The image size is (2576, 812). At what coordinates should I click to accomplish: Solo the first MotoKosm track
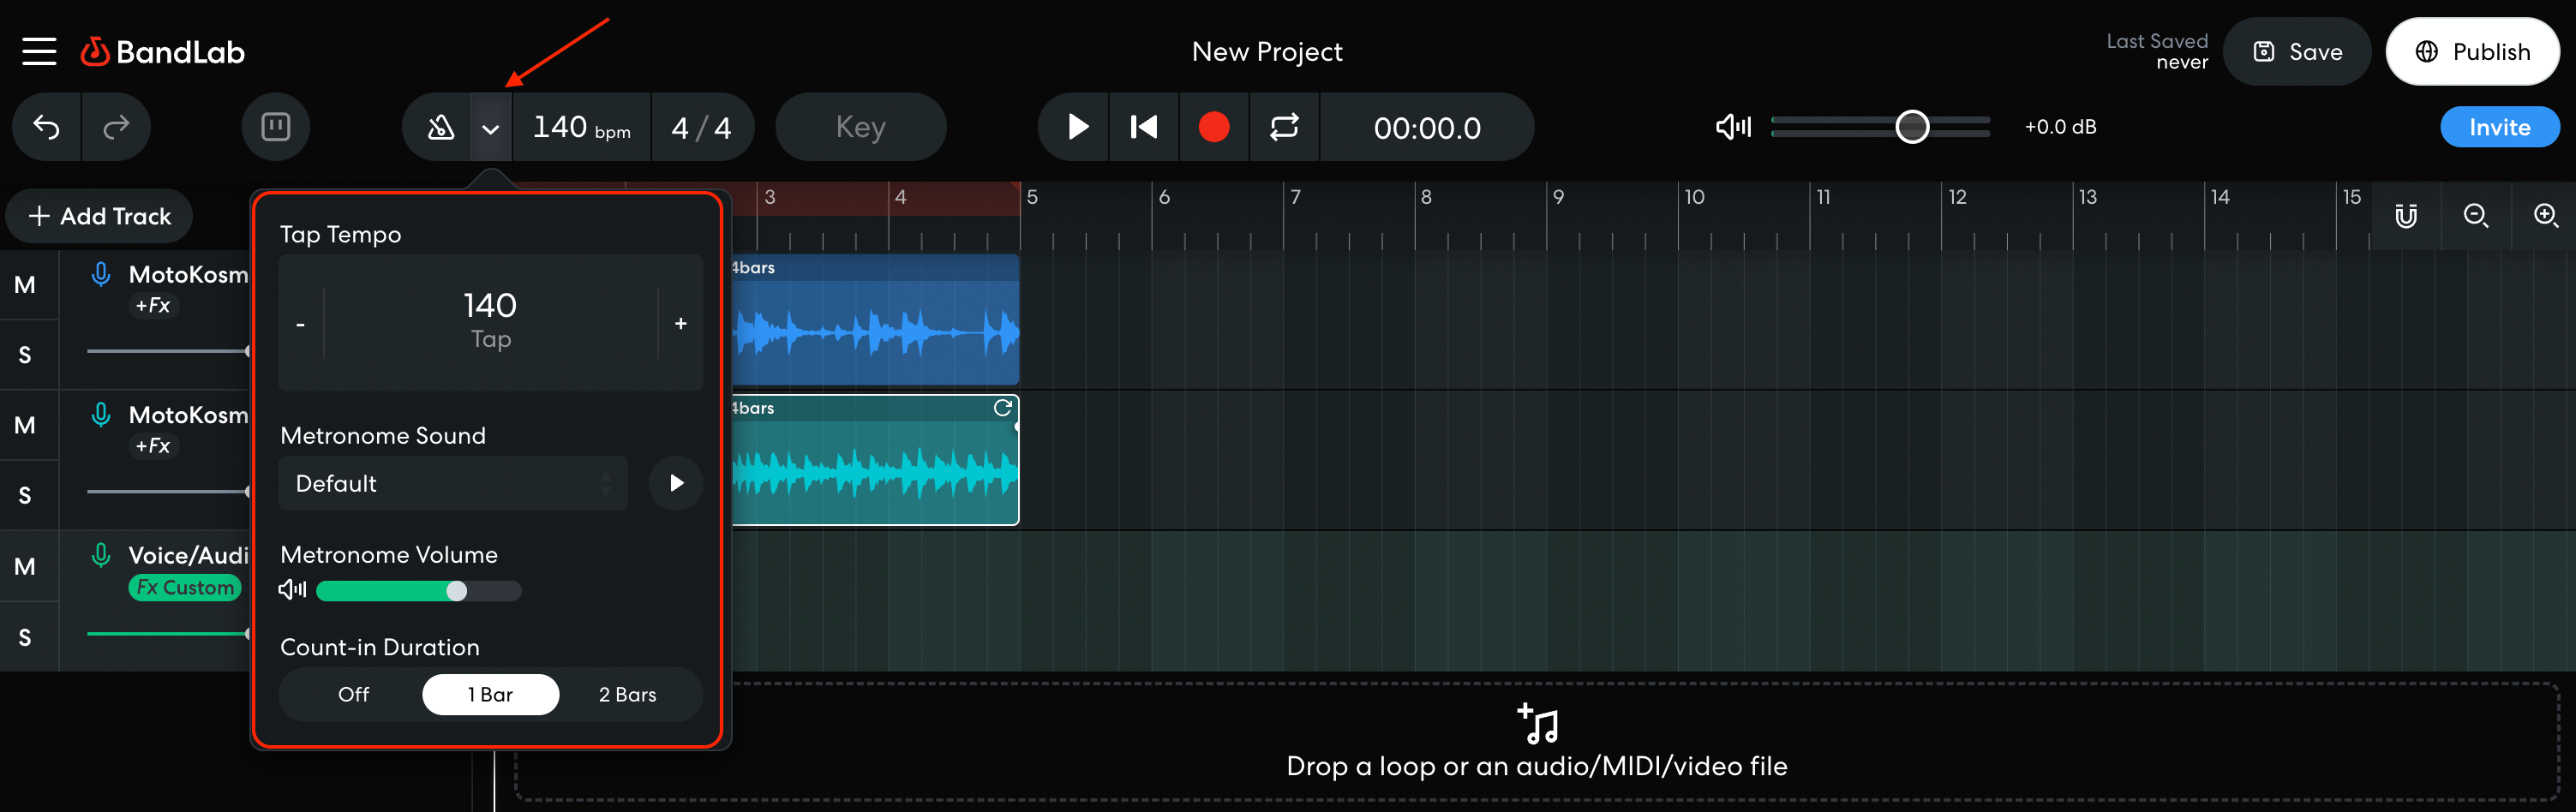[27, 354]
